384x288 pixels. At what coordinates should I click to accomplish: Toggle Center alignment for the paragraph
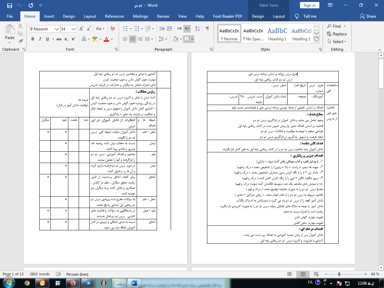133,39
